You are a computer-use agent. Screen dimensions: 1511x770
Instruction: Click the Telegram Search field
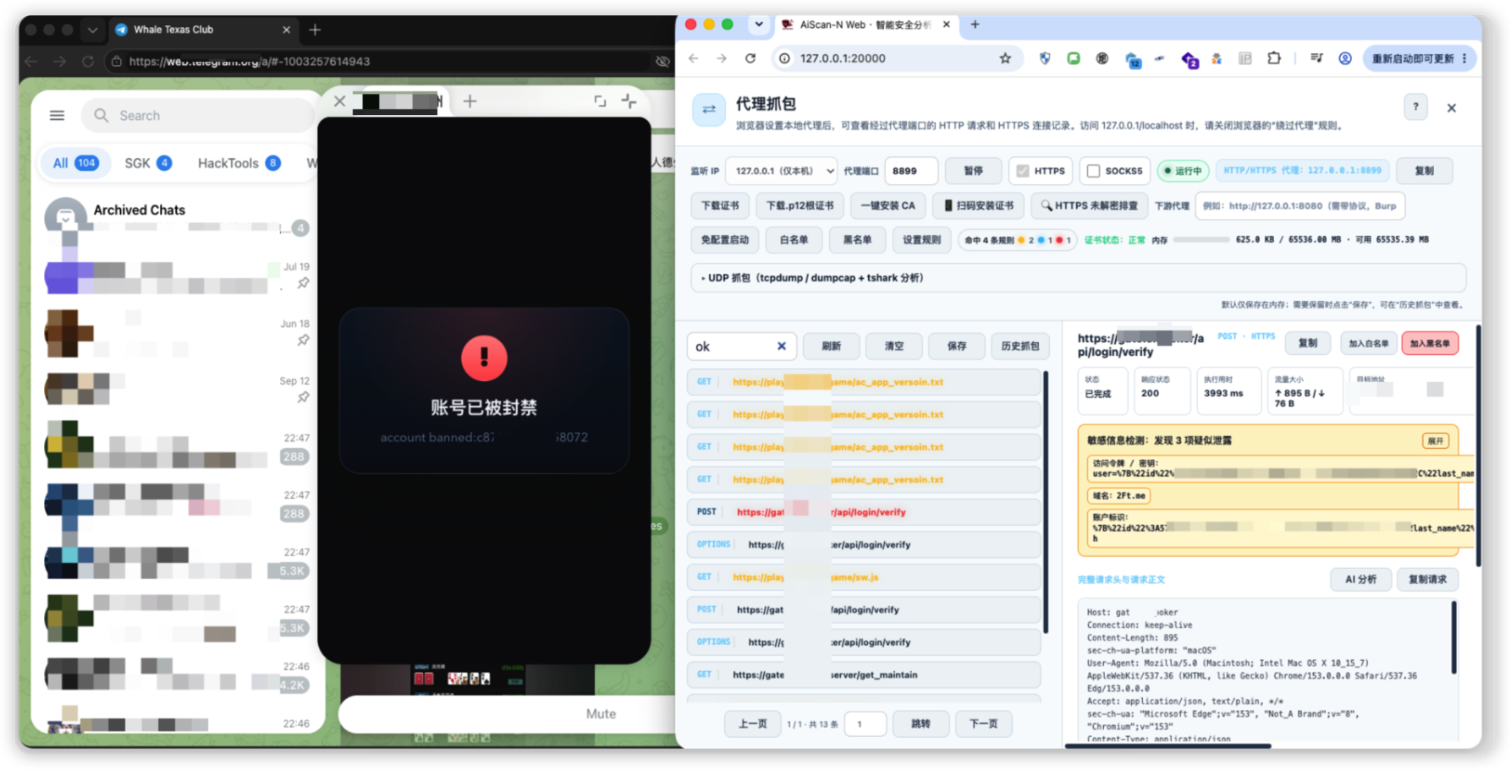tap(197, 116)
